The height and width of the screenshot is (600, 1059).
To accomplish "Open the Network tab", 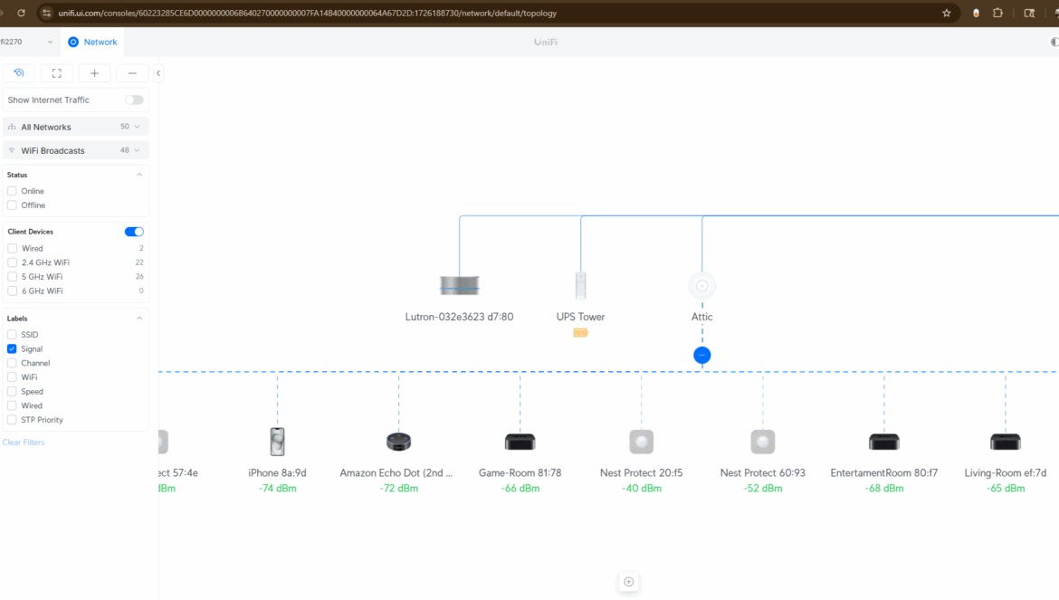I will click(92, 42).
